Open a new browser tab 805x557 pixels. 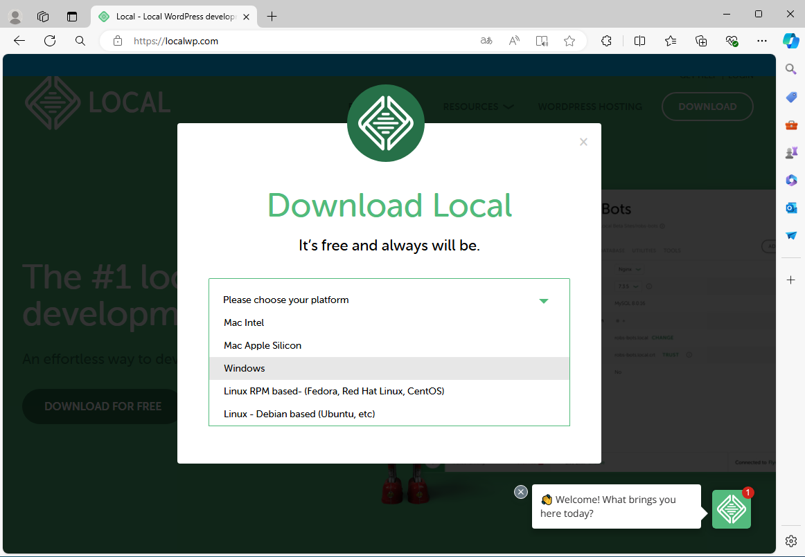point(272,16)
